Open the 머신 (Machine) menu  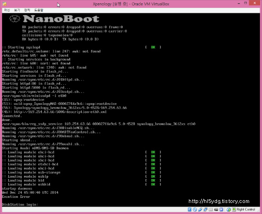tap(7, 10)
